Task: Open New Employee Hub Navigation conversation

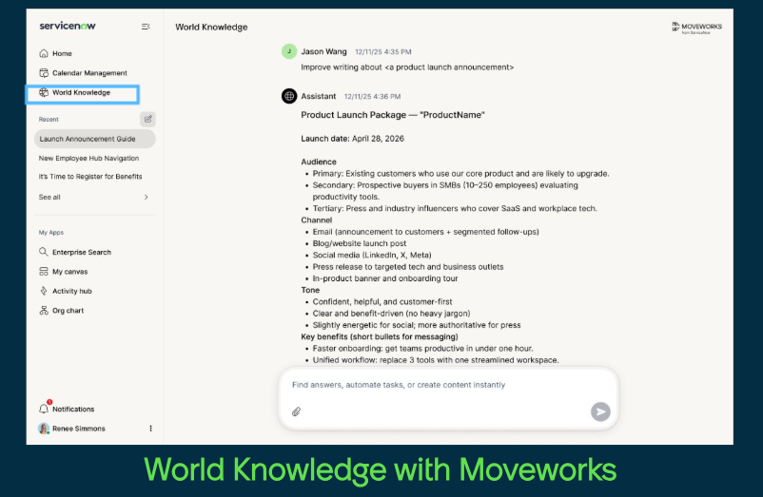Action: (x=89, y=159)
